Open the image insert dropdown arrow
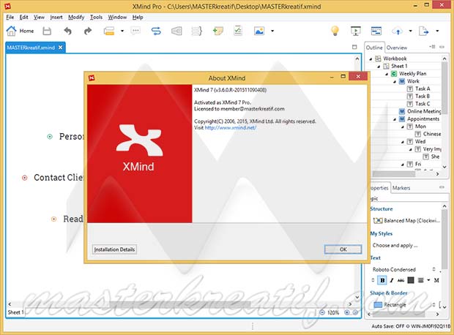Image resolution: width=454 pixels, height=335 pixels. click(x=272, y=31)
